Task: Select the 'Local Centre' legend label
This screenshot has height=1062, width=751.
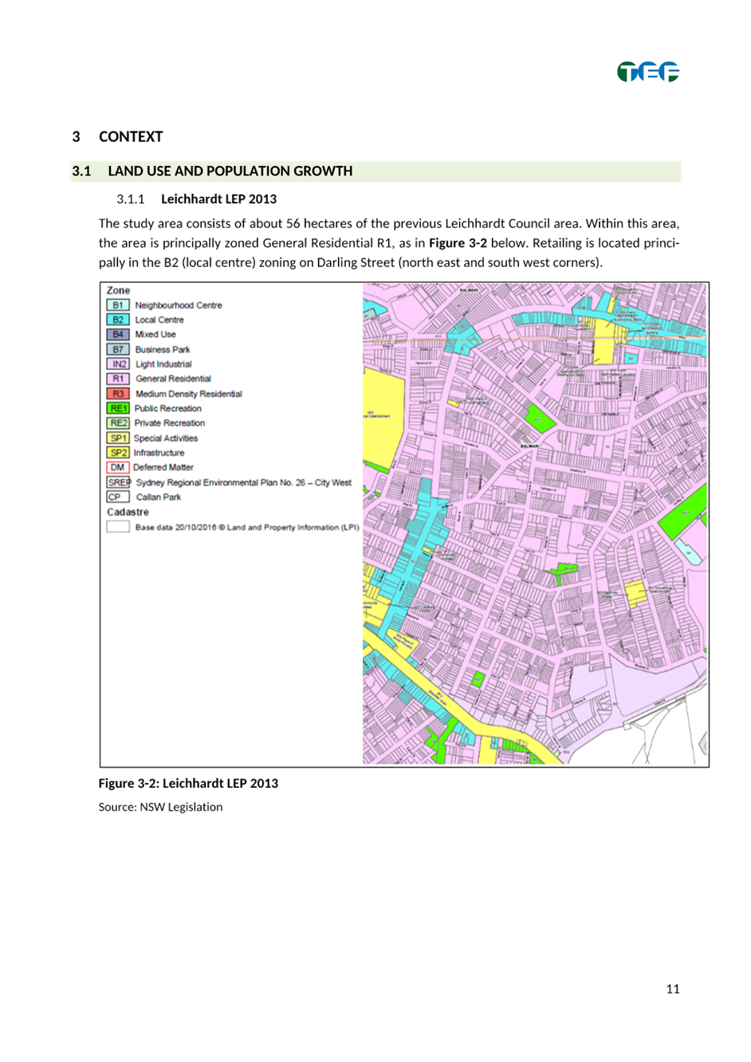Action: (x=159, y=320)
